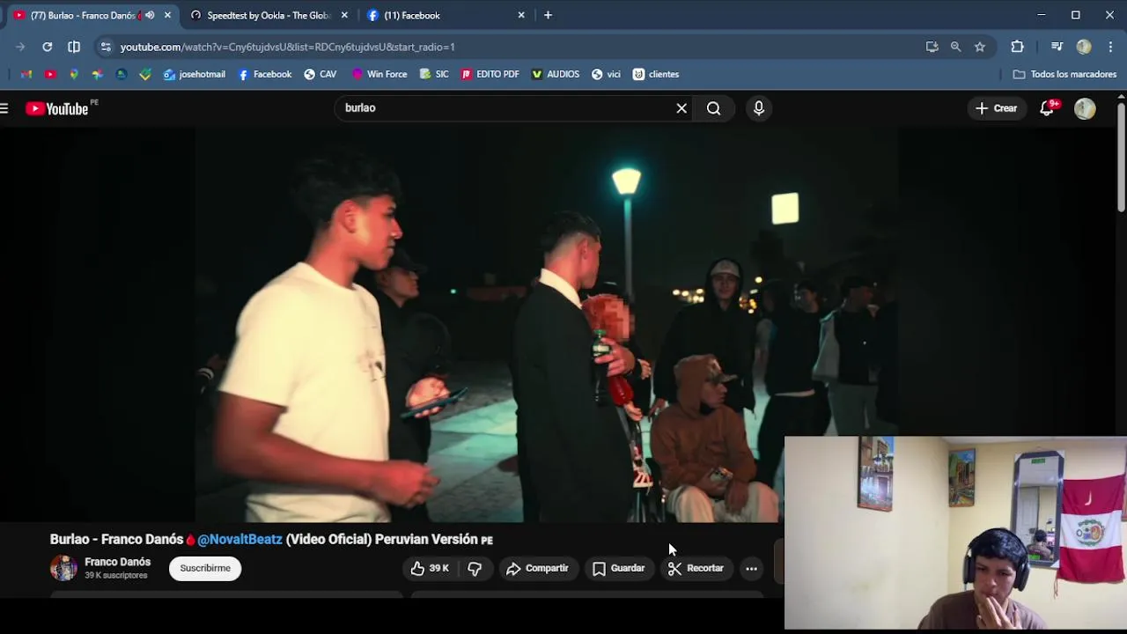Like the video with thumbs up
The height and width of the screenshot is (634, 1127).
click(x=430, y=568)
